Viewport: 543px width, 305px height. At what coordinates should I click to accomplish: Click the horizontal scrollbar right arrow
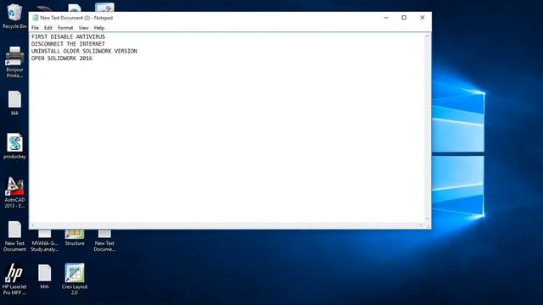[421, 225]
